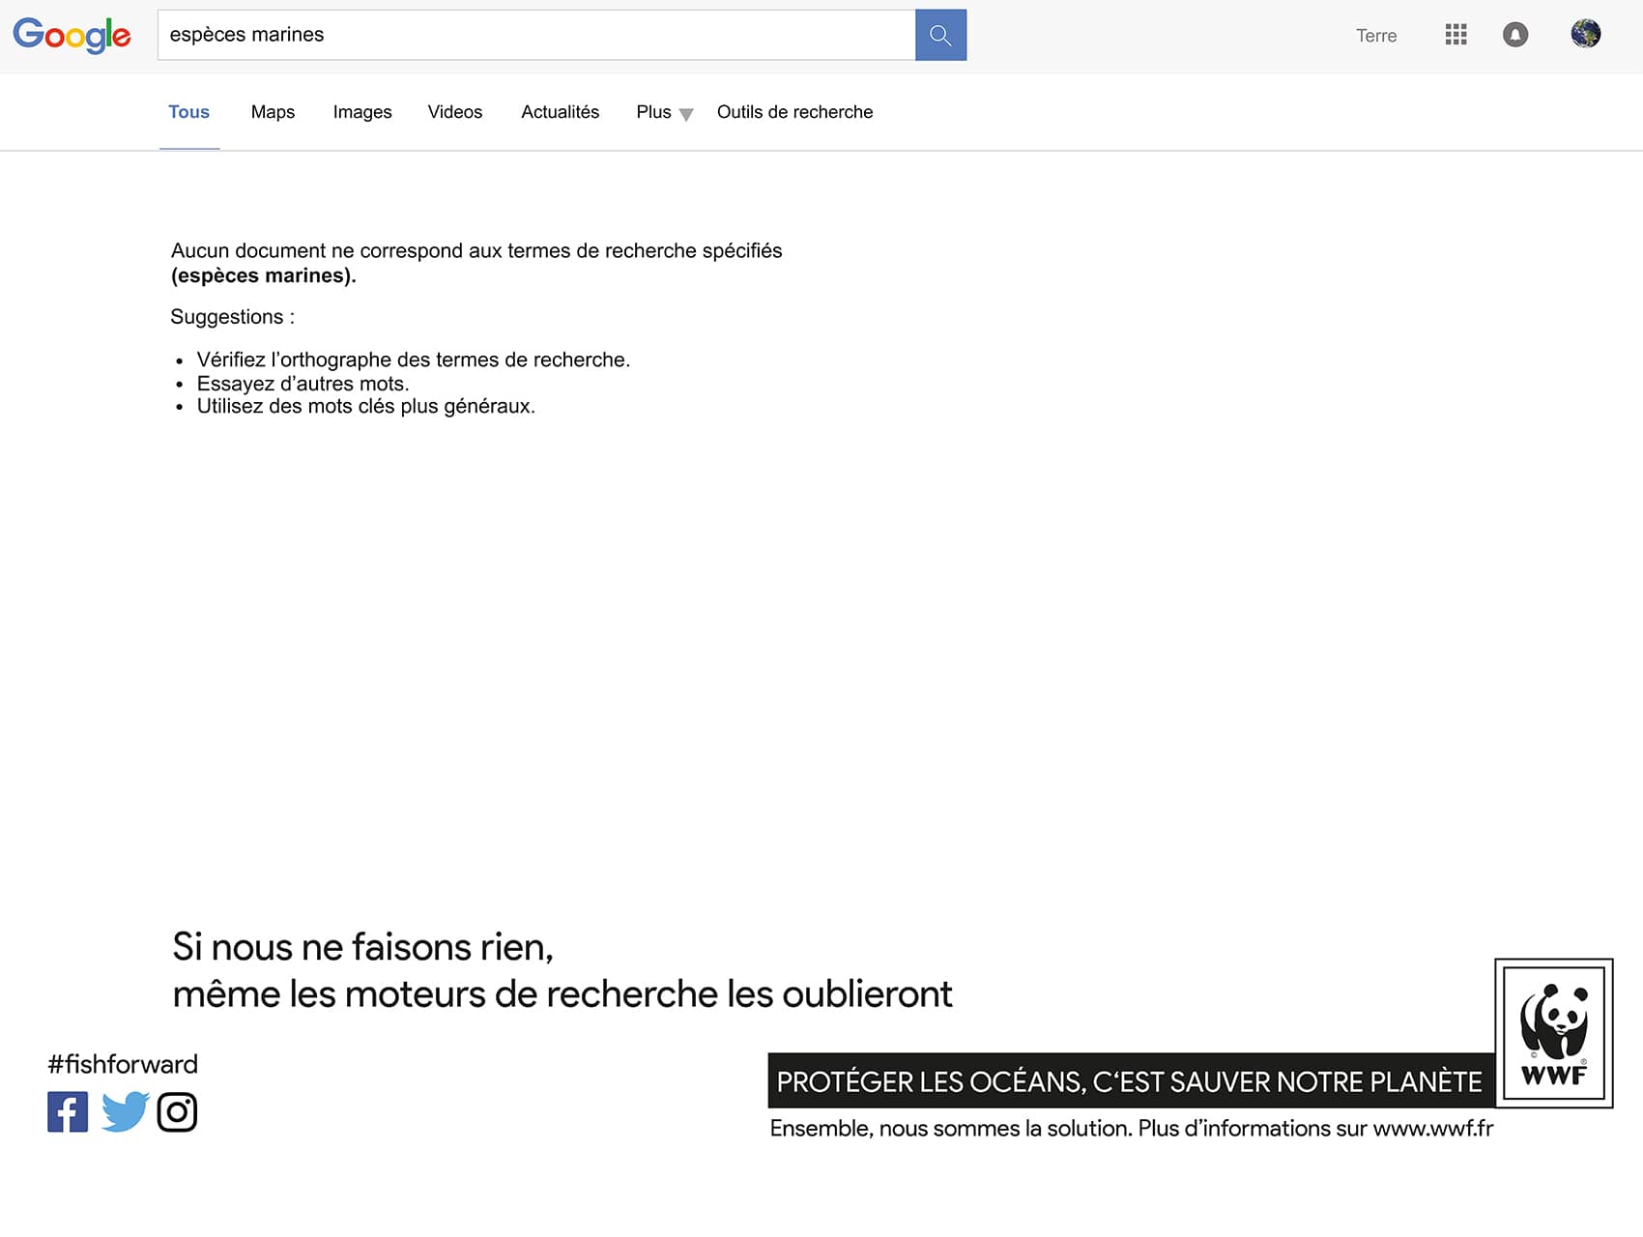Open the Actualités tab
This screenshot has width=1643, height=1237.
click(560, 112)
